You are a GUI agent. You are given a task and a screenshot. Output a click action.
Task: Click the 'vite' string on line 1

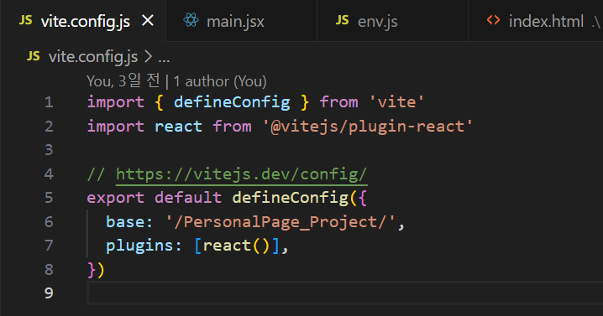pos(396,102)
